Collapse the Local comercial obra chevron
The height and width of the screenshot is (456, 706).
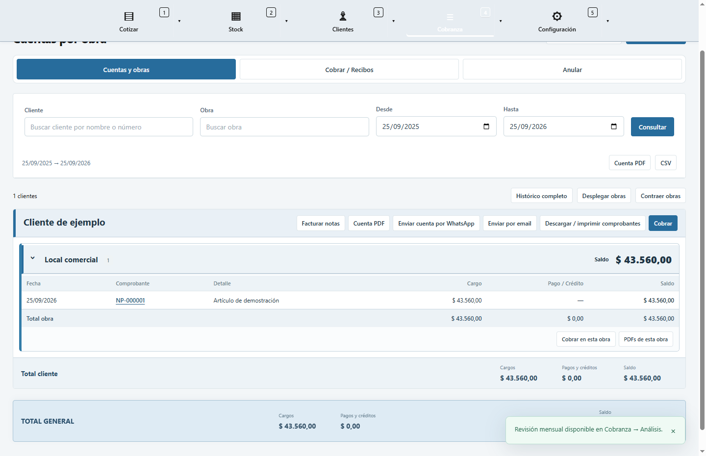click(33, 258)
